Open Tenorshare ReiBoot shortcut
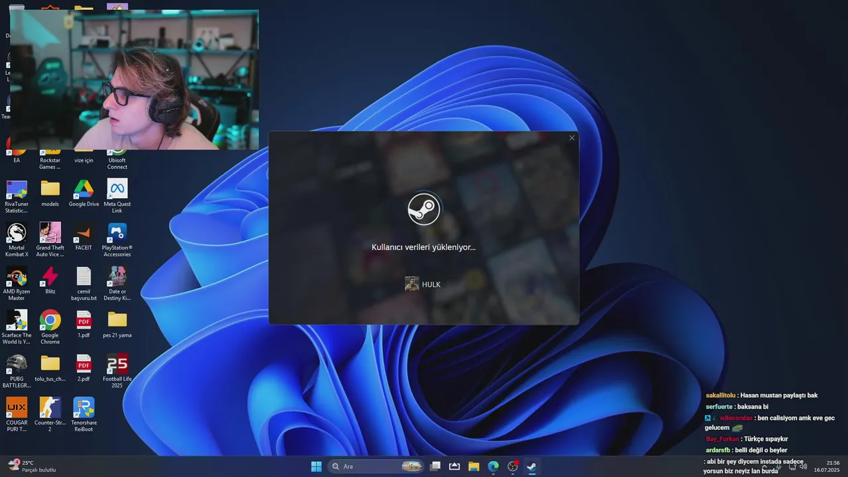This screenshot has height=477, width=848. coord(83,415)
